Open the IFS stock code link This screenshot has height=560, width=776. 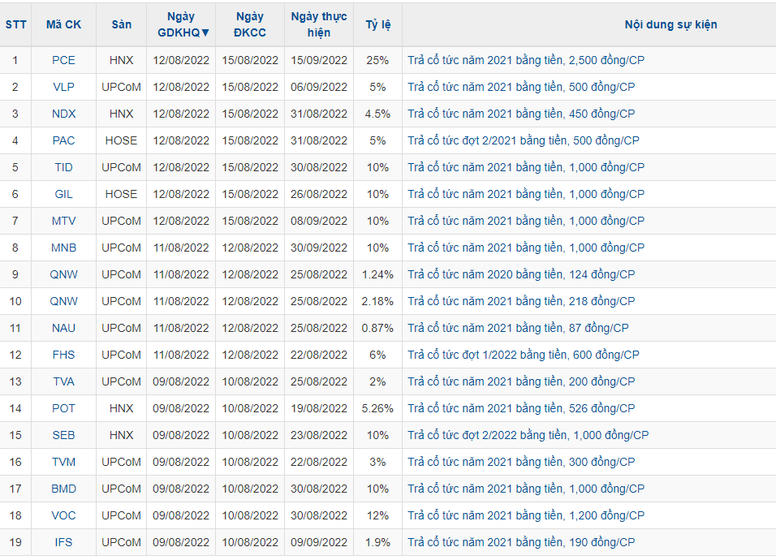pyautogui.click(x=63, y=542)
